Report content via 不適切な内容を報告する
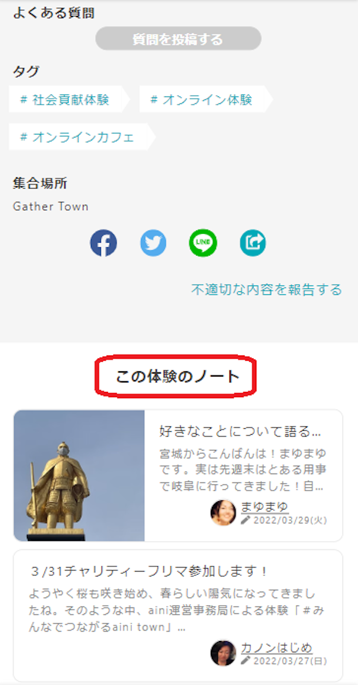358x685 pixels. (x=266, y=289)
